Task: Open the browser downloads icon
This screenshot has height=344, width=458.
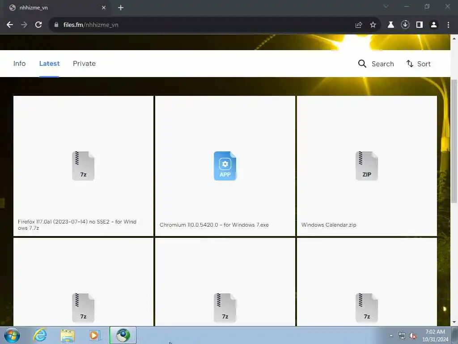Action: [x=405, y=25]
